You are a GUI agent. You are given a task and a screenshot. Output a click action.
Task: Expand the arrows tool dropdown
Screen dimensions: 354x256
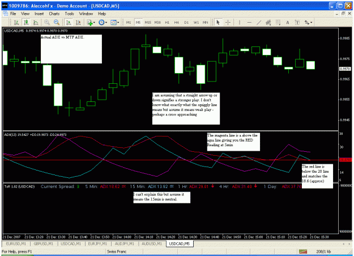[312, 22]
